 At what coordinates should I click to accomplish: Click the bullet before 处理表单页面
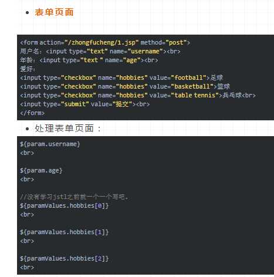pos(27,129)
